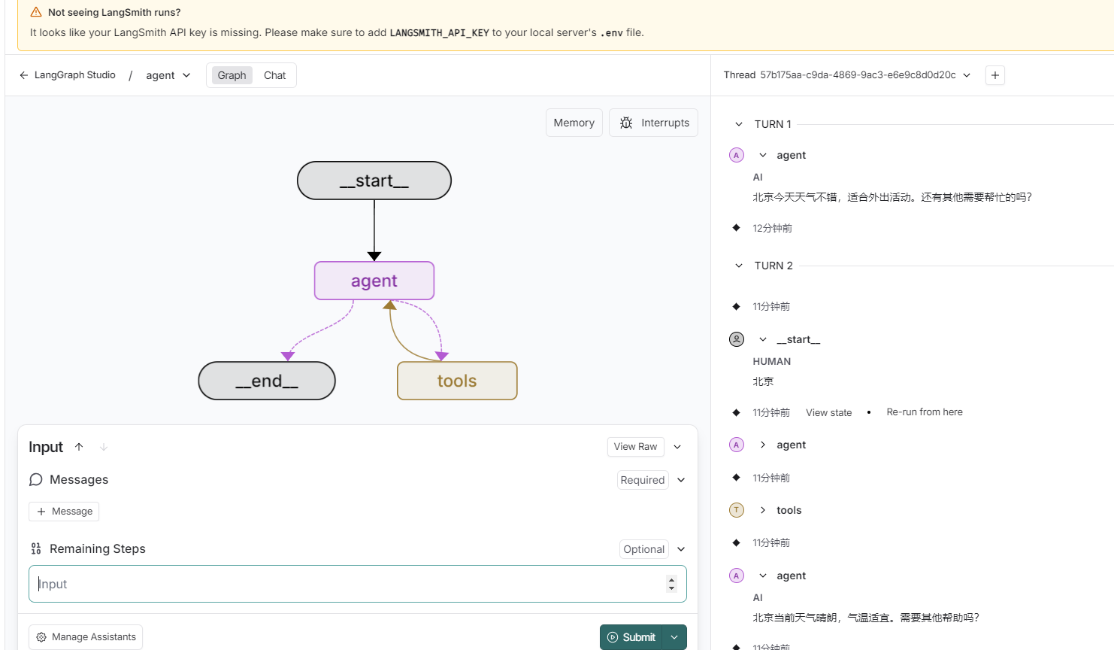Increment the Remaining Steps stepper value
This screenshot has height=650, width=1114.
pyautogui.click(x=671, y=579)
